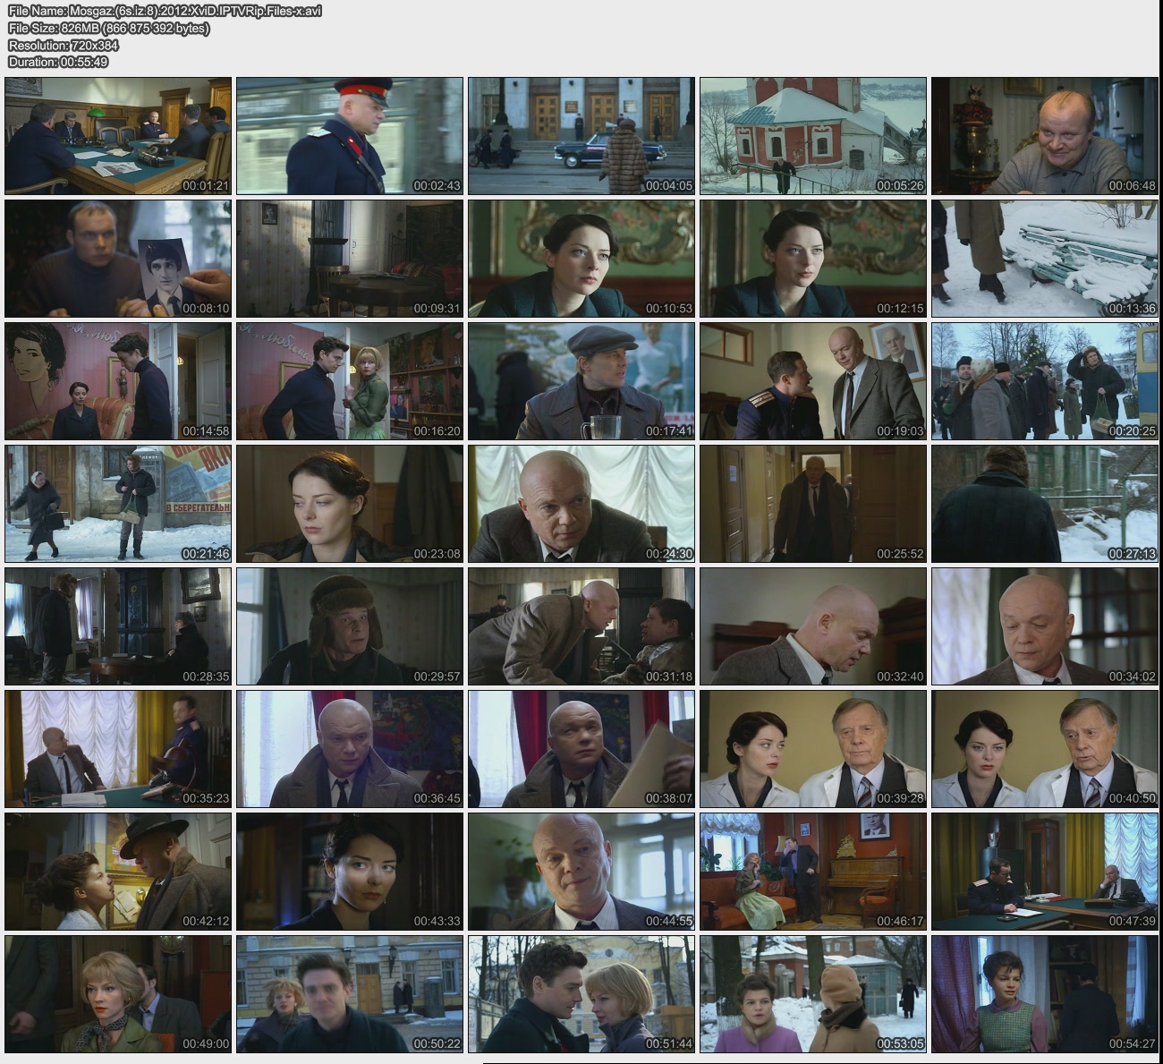
Task: Select the thumbnail marked 00:34:02
Action: [1044, 626]
